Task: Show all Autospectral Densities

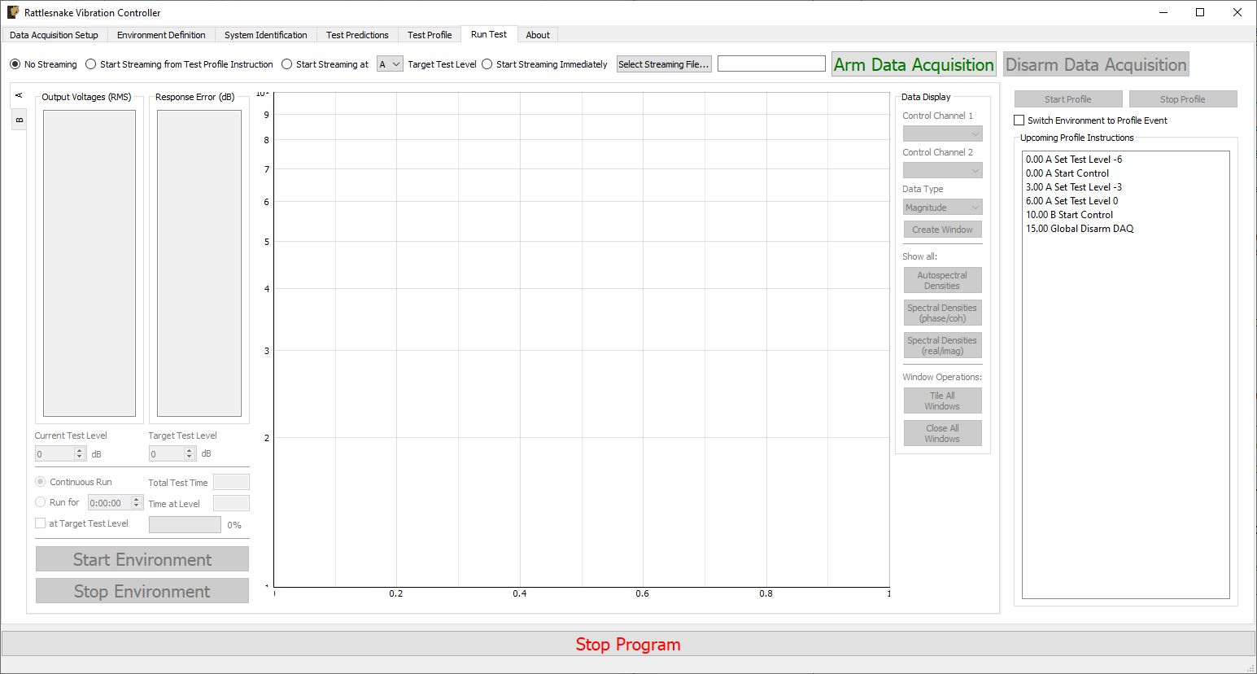Action: (x=942, y=279)
